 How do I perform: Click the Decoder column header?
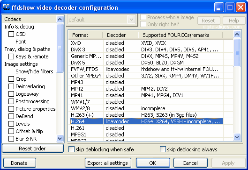pos(120,35)
